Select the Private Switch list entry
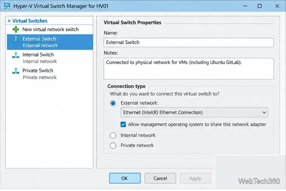Screen dimensions: 286x191 pos(50,74)
